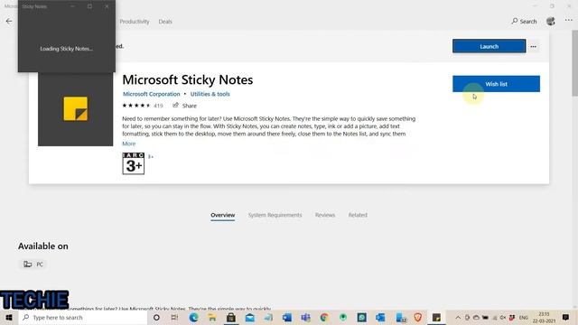The image size is (578, 325).
Task: Open Outlook from the taskbar
Action: 380,317
